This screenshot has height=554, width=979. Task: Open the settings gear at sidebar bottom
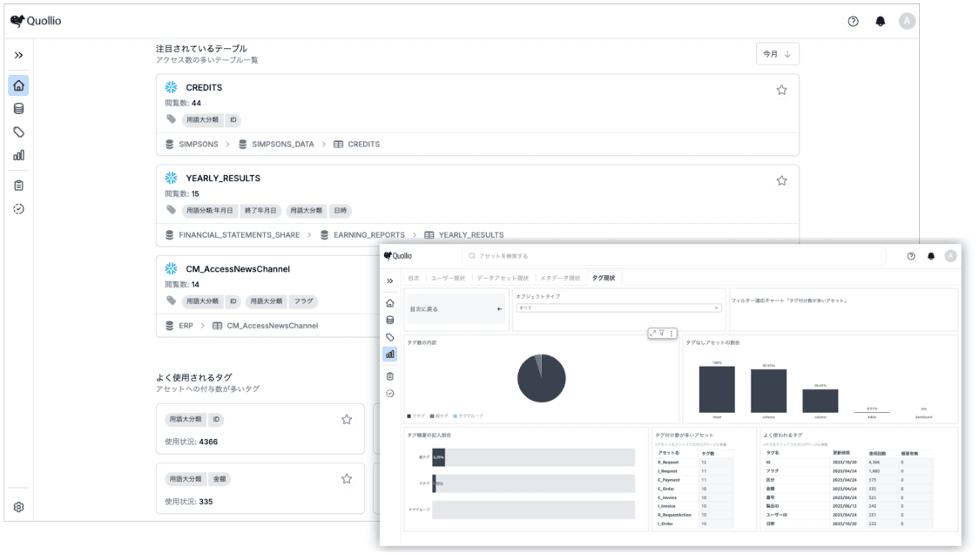(18, 506)
